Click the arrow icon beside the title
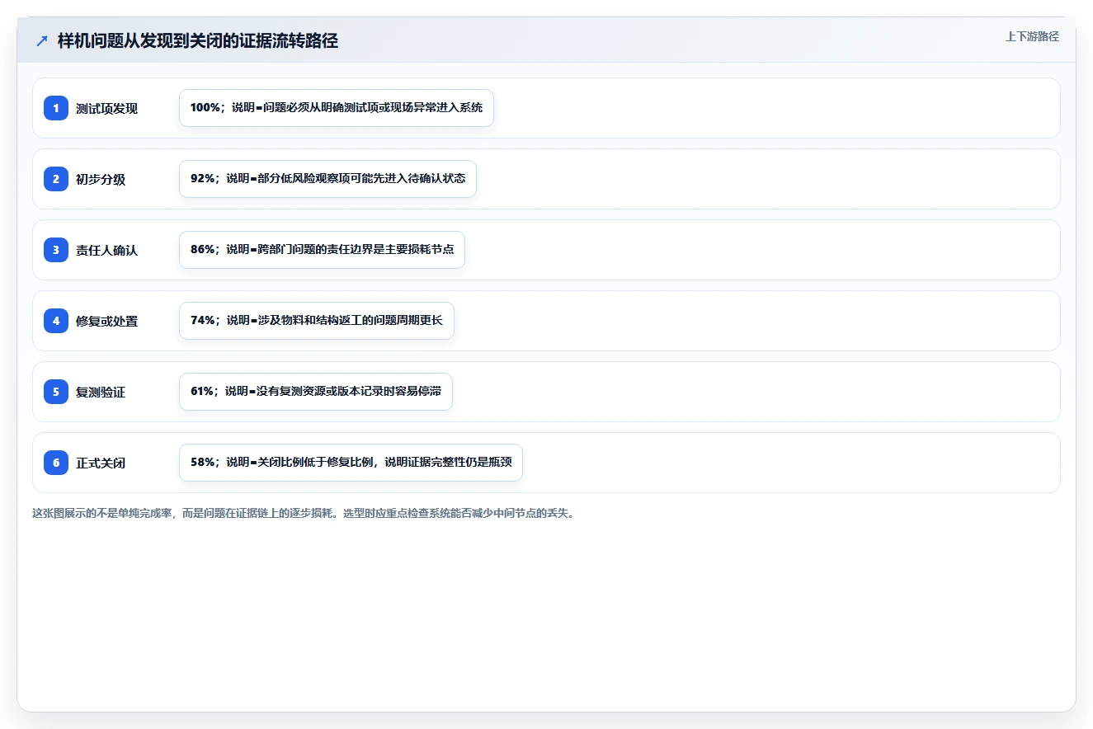The width and height of the screenshot is (1093, 729). point(42,41)
